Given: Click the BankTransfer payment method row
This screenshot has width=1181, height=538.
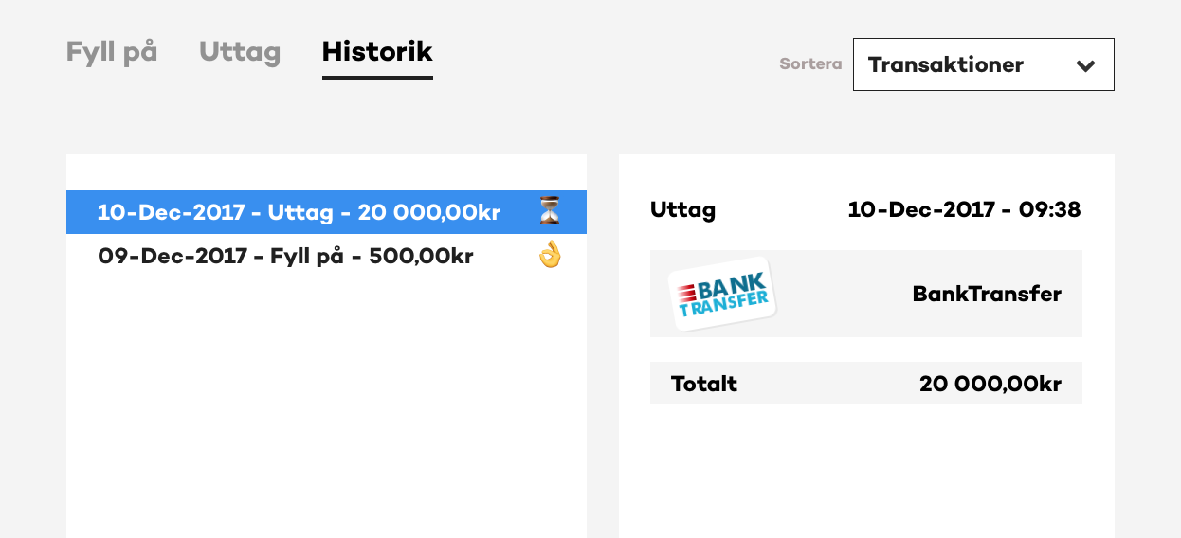Looking at the screenshot, I should [866, 294].
